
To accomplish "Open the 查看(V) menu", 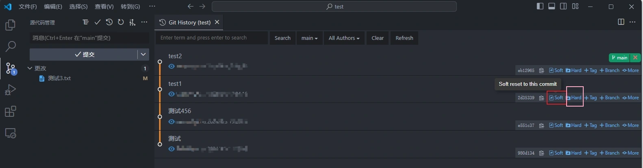I will click(x=104, y=7).
